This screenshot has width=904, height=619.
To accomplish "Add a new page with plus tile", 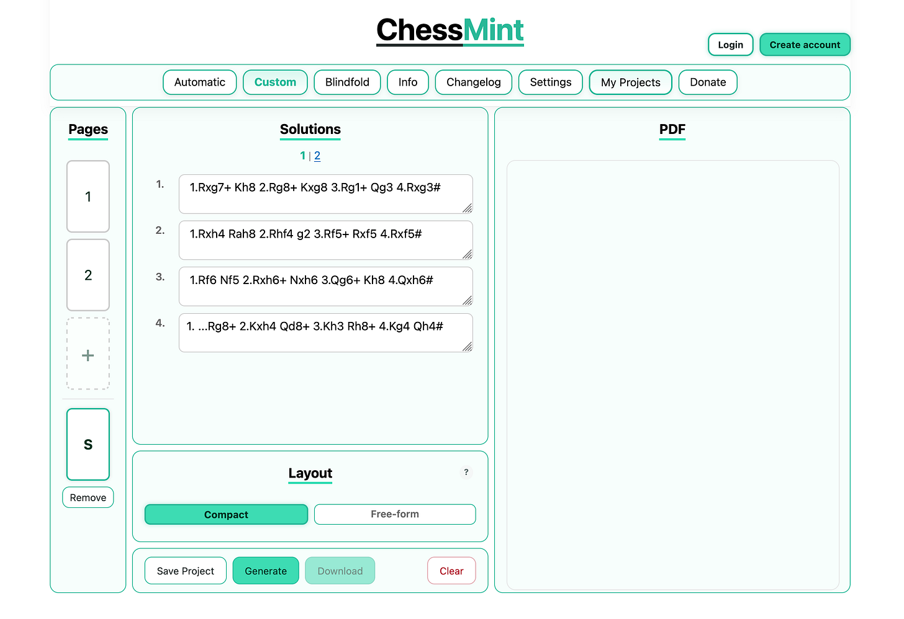I will (88, 354).
